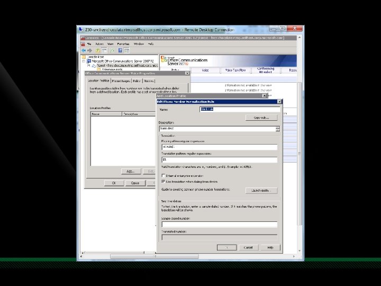
Task: Select the Console Root tree item
Action: [x=95, y=57]
